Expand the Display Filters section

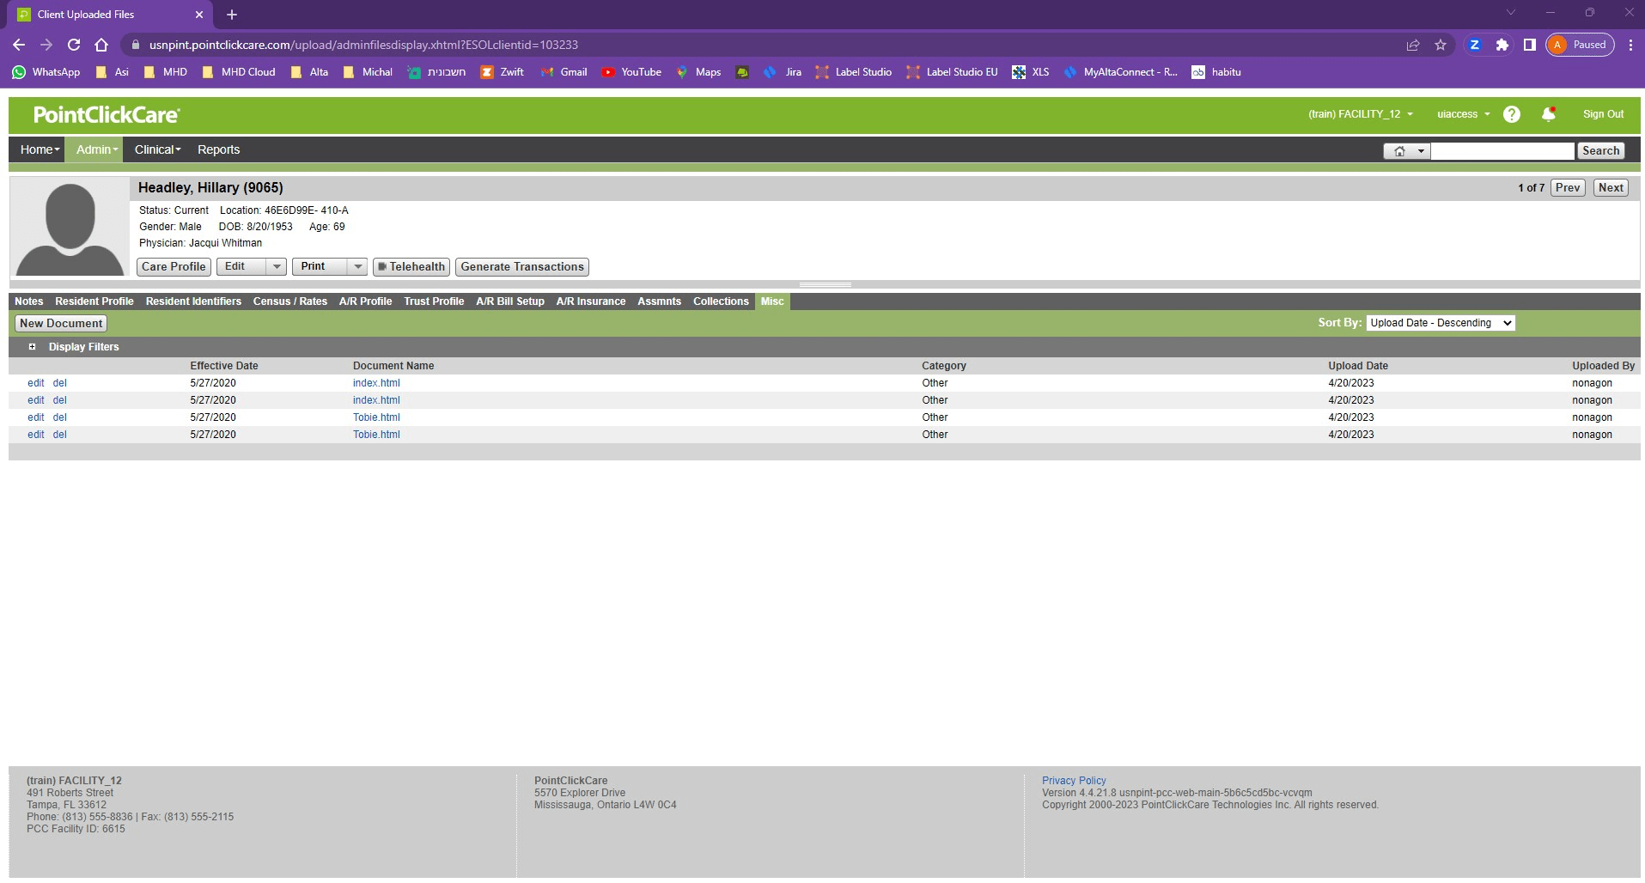tap(33, 347)
